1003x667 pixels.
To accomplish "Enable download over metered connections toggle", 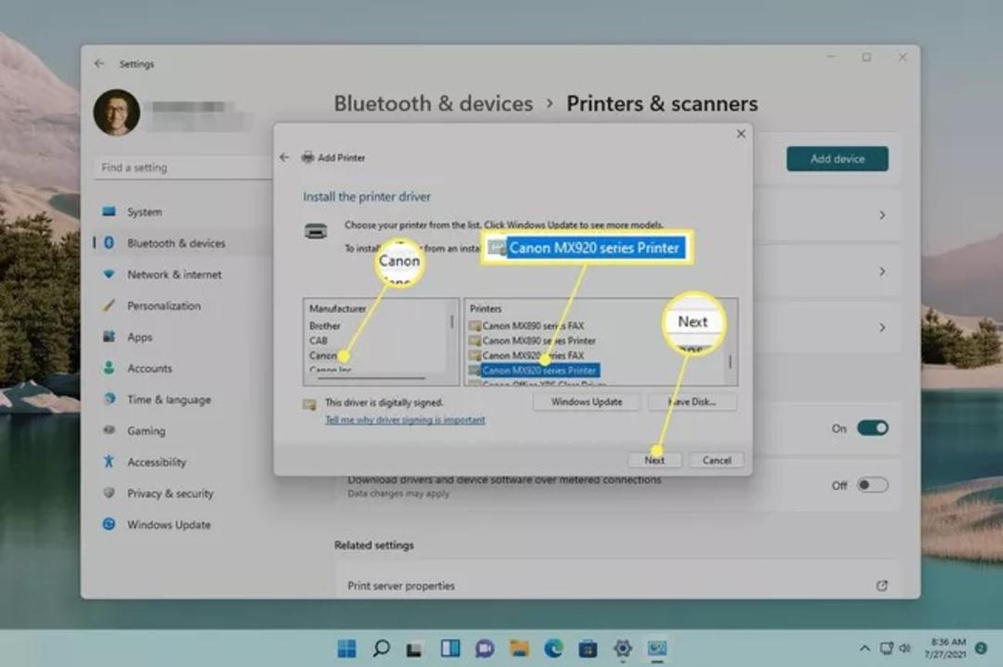I will [872, 485].
